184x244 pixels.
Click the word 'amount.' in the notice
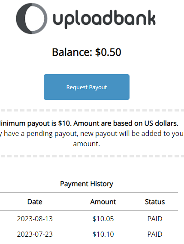87,144
